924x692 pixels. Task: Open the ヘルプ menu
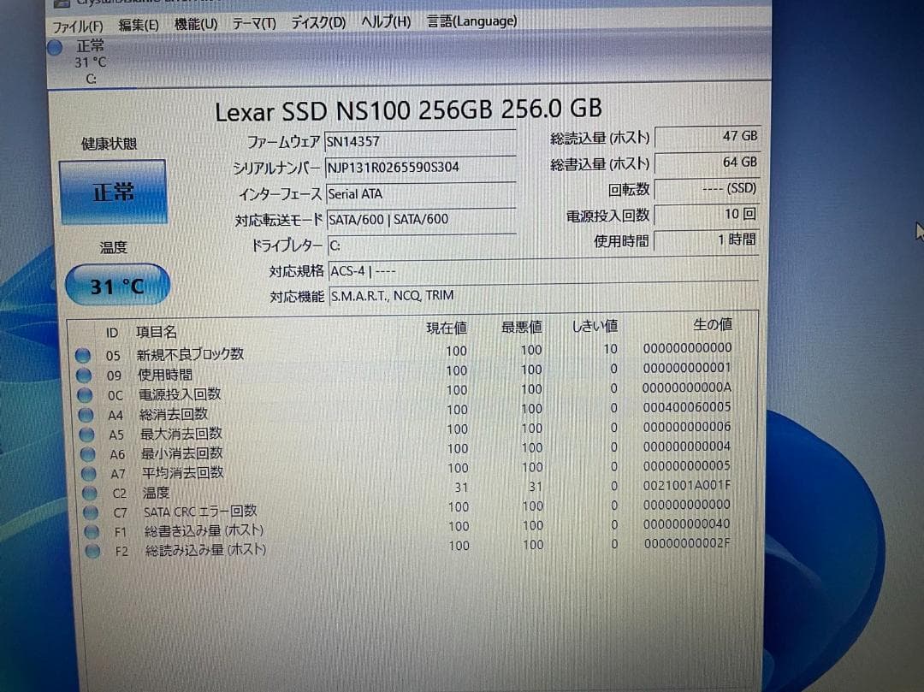[385, 22]
